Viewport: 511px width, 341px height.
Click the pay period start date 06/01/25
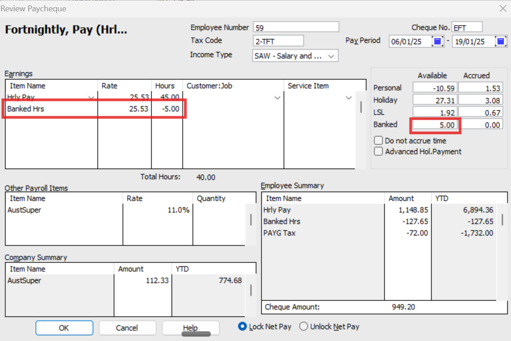tap(406, 42)
